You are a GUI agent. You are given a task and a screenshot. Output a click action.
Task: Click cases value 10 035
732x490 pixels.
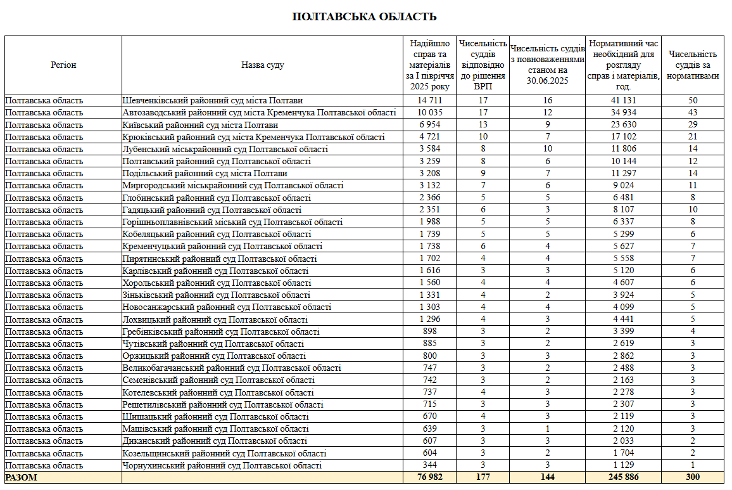pyautogui.click(x=429, y=113)
